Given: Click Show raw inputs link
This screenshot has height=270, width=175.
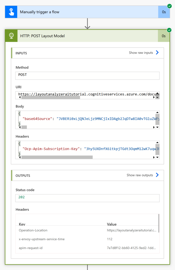Looking at the screenshot, I should click(x=141, y=53).
